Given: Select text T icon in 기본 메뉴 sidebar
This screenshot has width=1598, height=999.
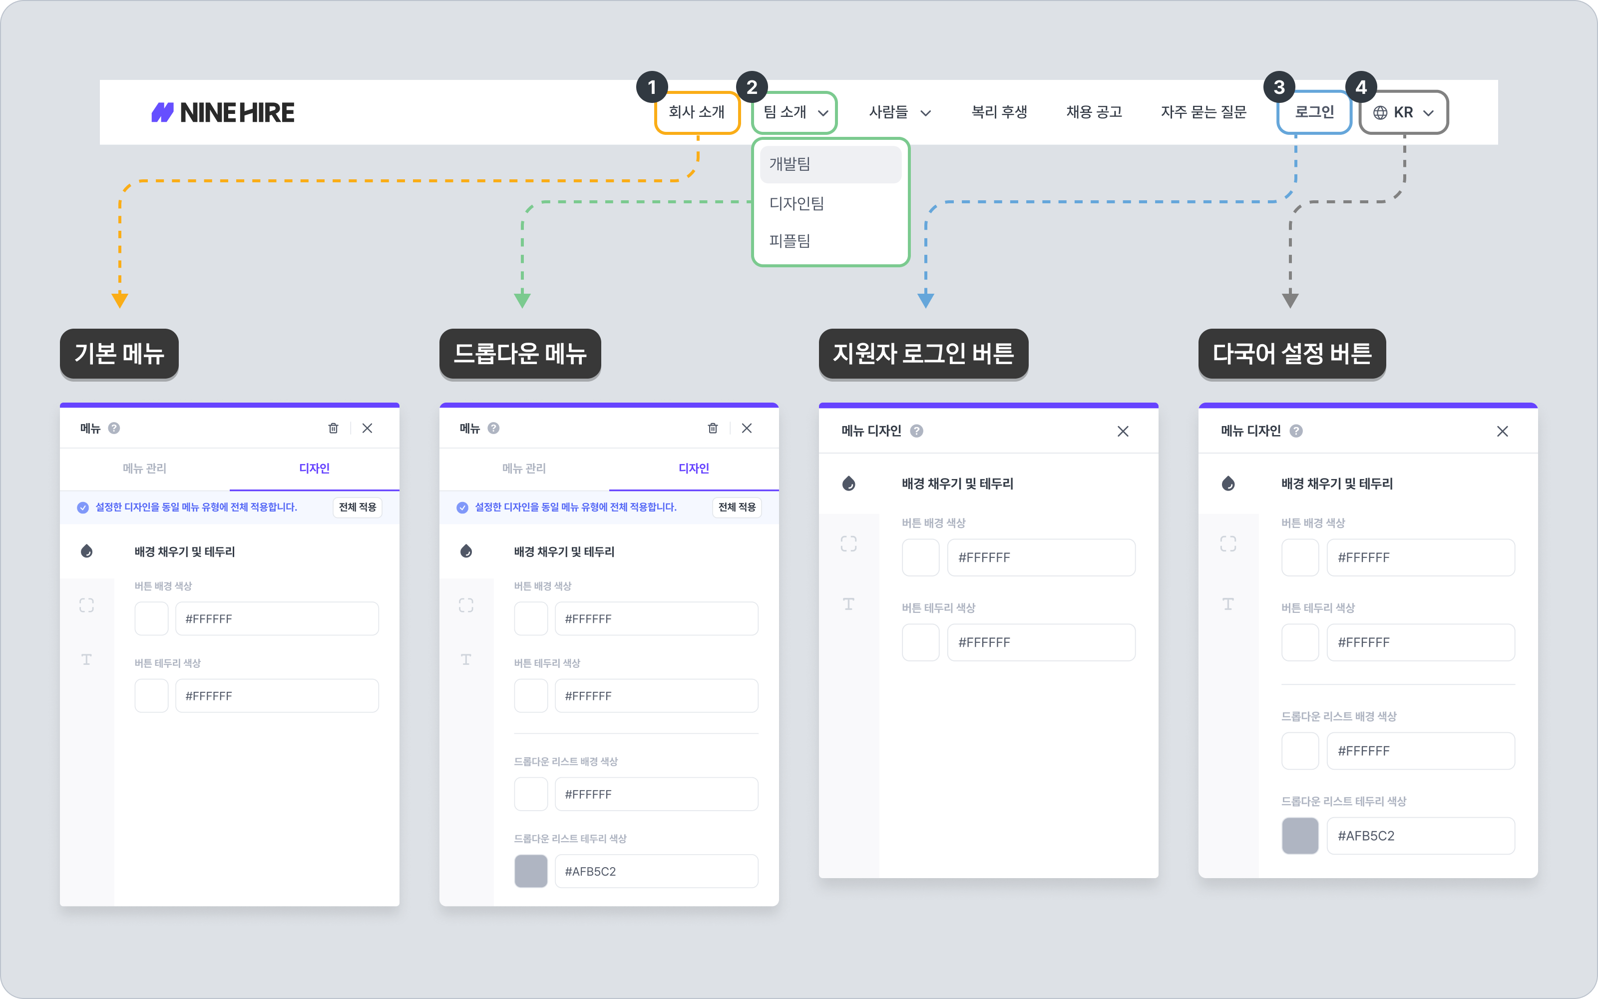Looking at the screenshot, I should pos(86,659).
